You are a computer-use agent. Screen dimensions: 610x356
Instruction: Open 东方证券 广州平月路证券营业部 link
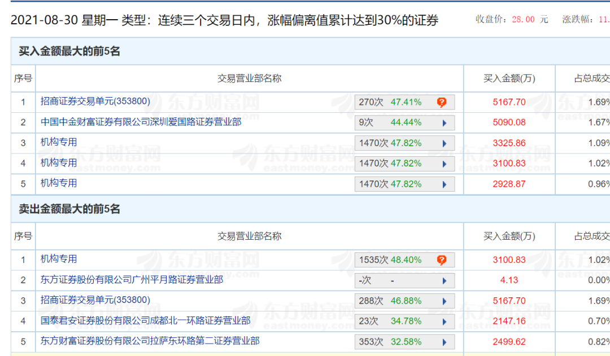point(132,279)
